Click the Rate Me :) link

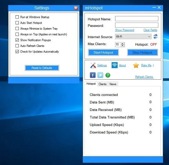[x=147, y=65]
